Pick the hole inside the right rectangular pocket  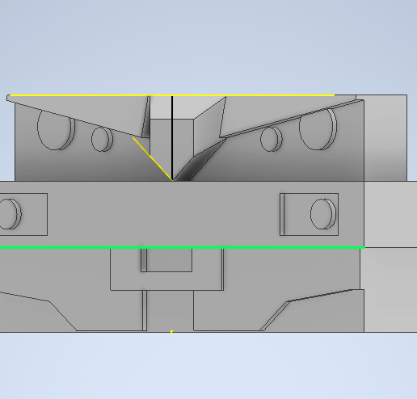coord(323,214)
